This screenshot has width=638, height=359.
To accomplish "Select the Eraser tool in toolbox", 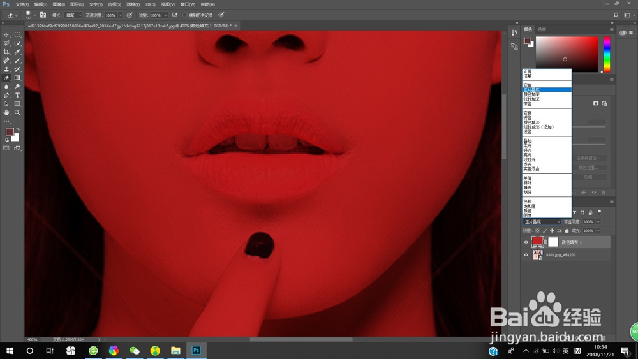I will pos(6,78).
